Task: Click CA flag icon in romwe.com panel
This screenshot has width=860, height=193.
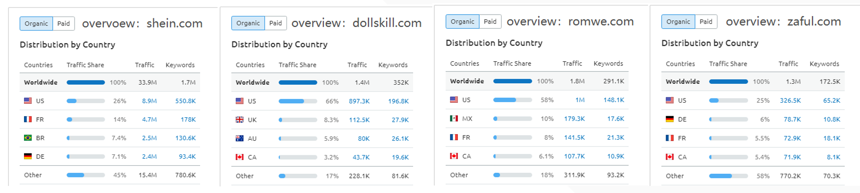Action: click(x=454, y=156)
